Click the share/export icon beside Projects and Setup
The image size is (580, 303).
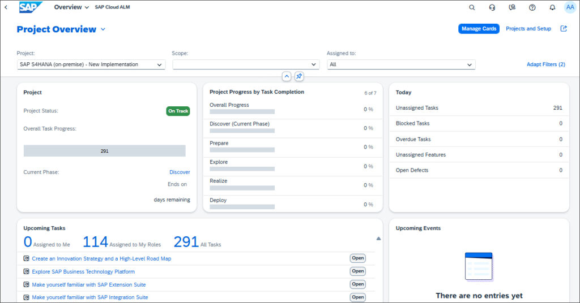pyautogui.click(x=564, y=29)
